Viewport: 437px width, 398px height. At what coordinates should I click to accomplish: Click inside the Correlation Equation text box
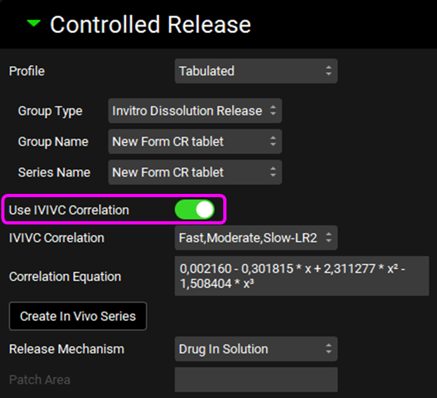click(x=302, y=276)
